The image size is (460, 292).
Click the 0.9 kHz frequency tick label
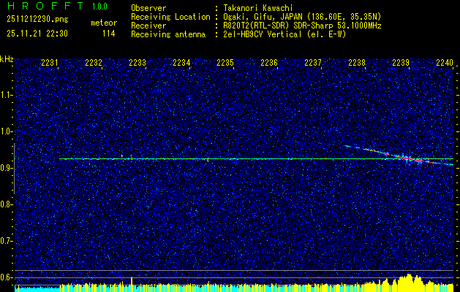pyautogui.click(x=7, y=168)
